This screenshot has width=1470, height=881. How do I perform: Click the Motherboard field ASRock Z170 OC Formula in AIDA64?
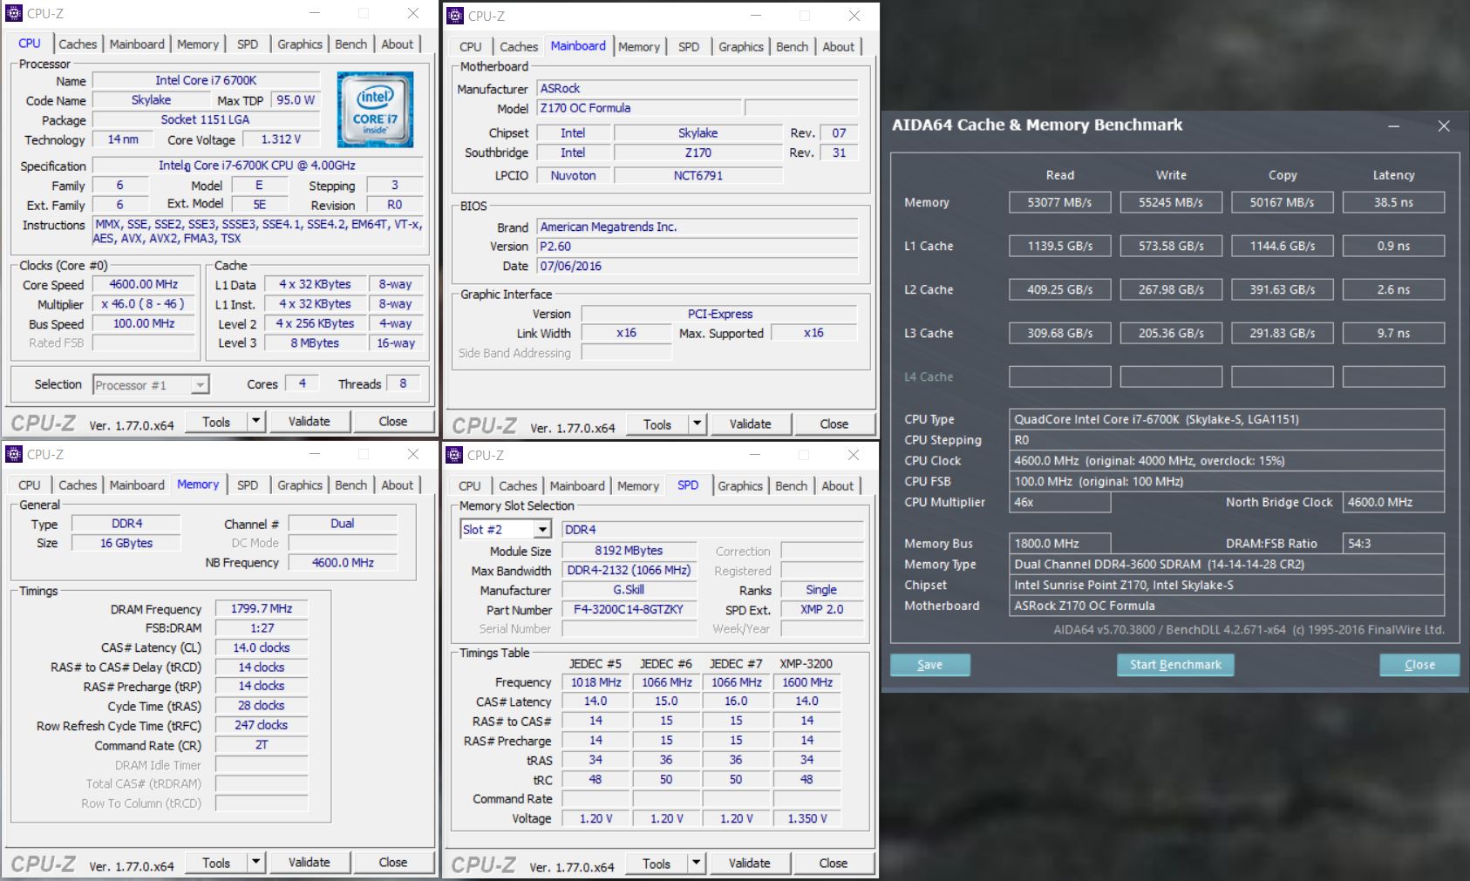coord(1227,606)
